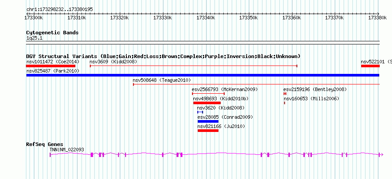Open the nsv825487 (Park2010) label

click(x=53, y=71)
